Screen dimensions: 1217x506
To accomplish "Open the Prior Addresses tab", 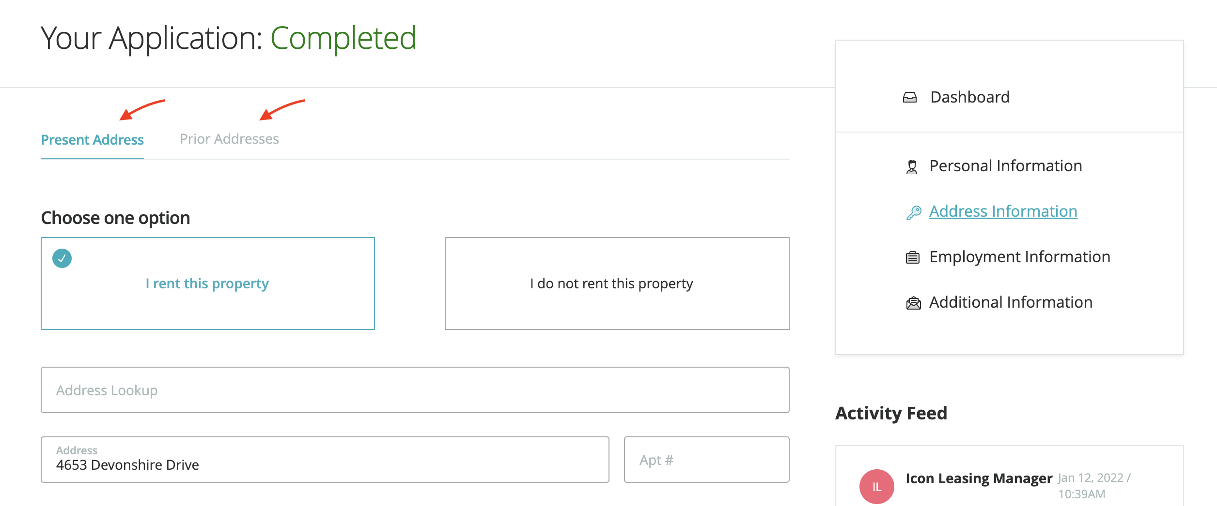I will point(229,139).
